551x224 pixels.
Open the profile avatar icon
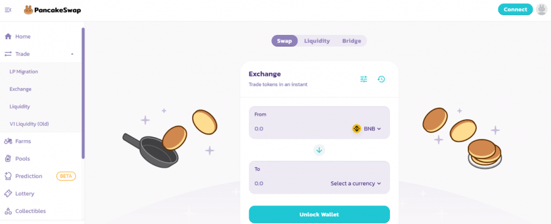coord(542,9)
